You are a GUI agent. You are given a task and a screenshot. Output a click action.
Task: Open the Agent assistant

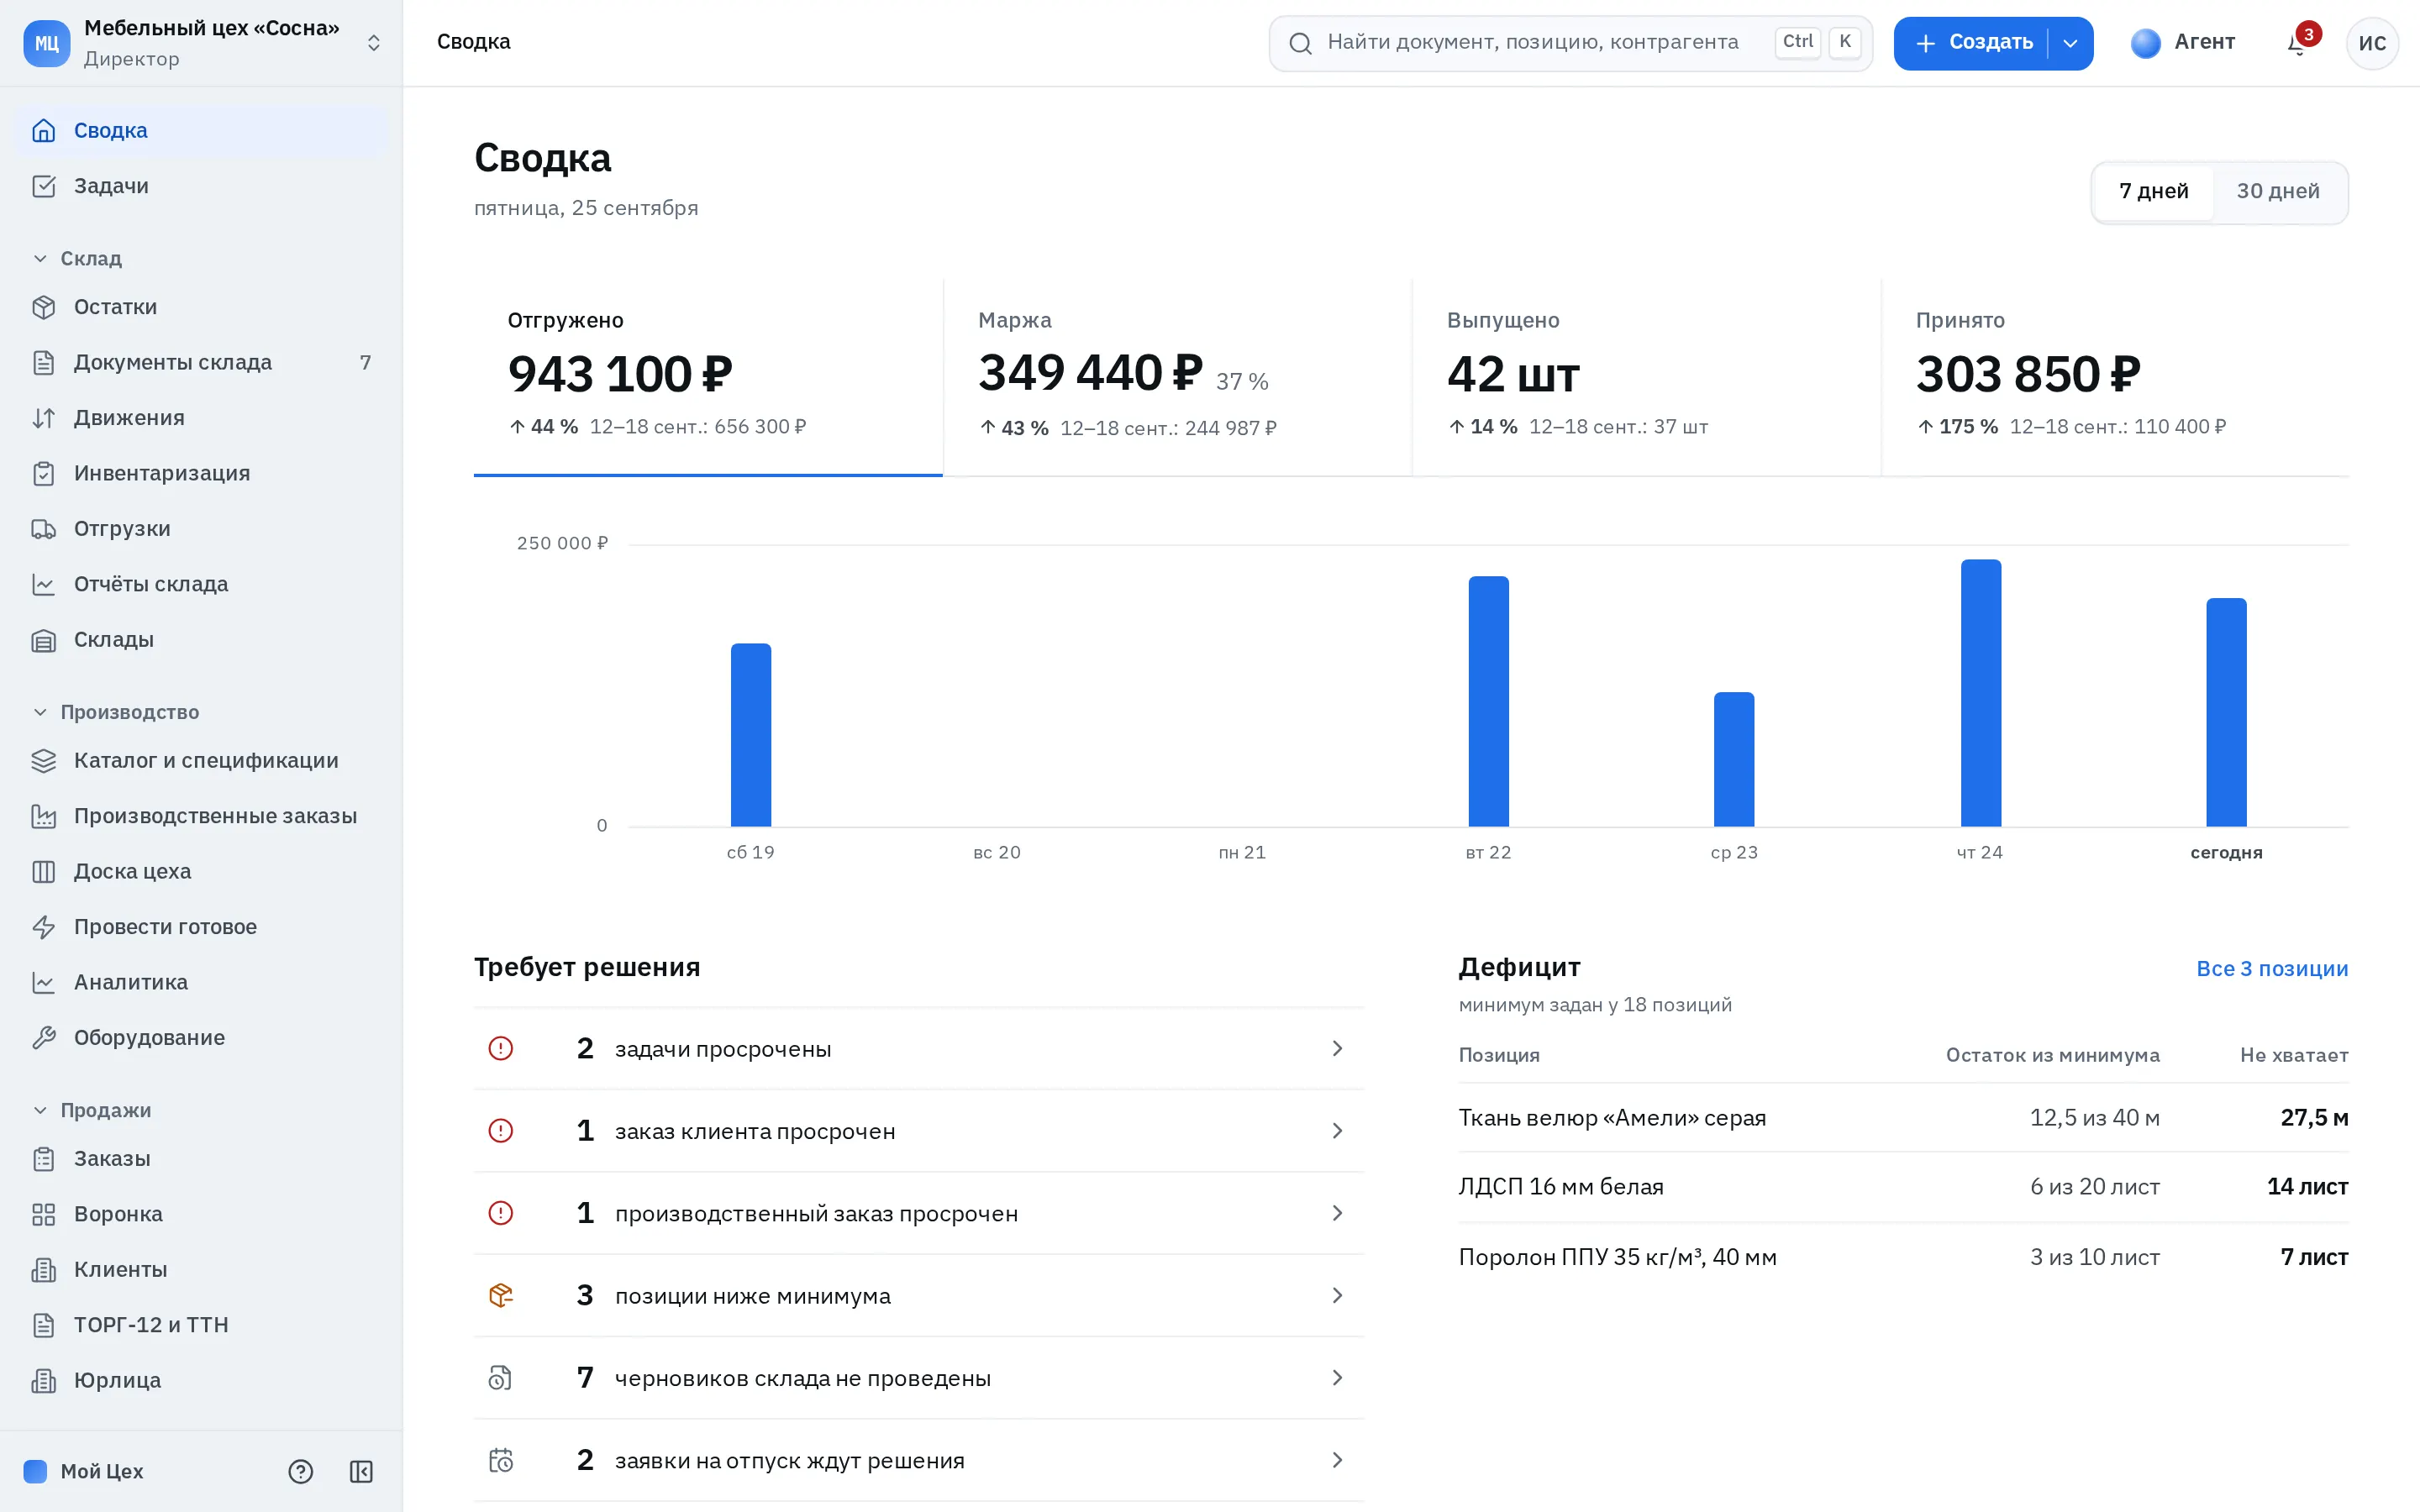click(x=2182, y=42)
